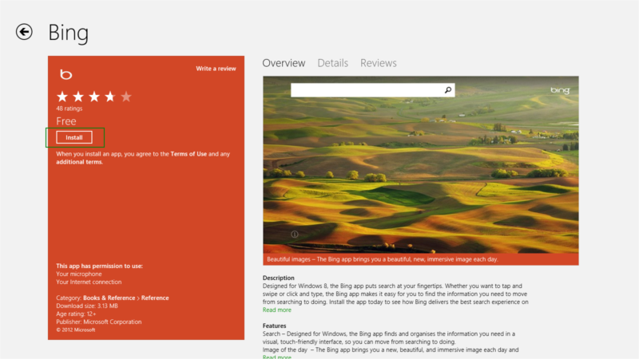Go back using the arrow button

(x=24, y=32)
